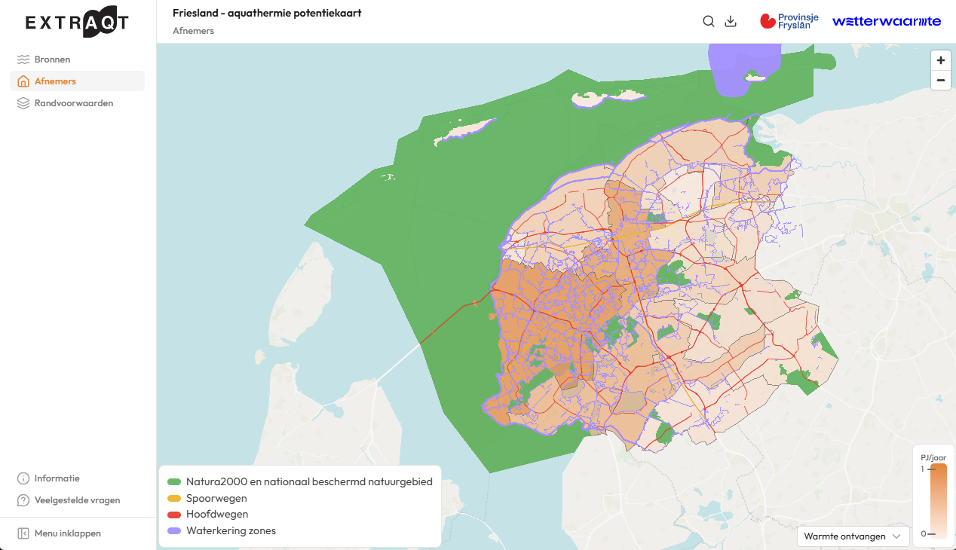The image size is (956, 550).
Task: Click the Provinsje Fryslân logo
Action: [789, 21]
